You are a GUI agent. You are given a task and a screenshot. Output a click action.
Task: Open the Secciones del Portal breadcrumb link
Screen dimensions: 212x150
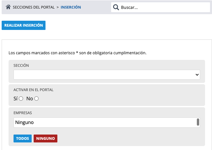coord(34,7)
